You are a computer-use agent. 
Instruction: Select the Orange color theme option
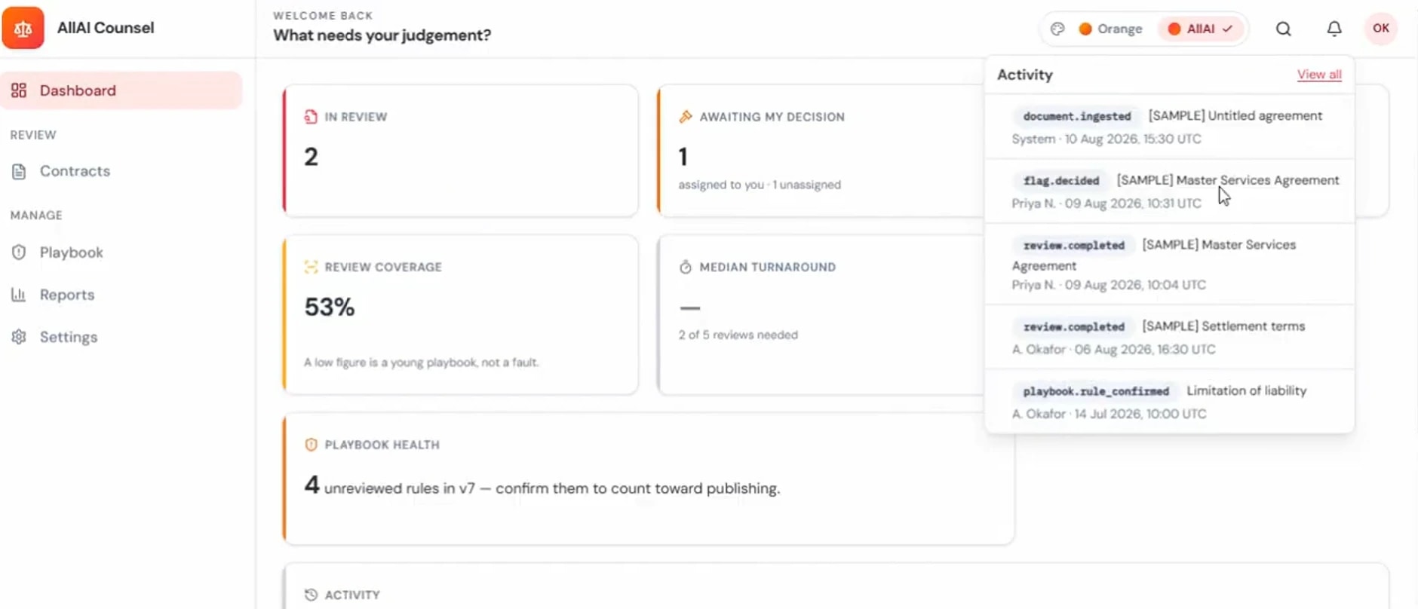(1110, 29)
